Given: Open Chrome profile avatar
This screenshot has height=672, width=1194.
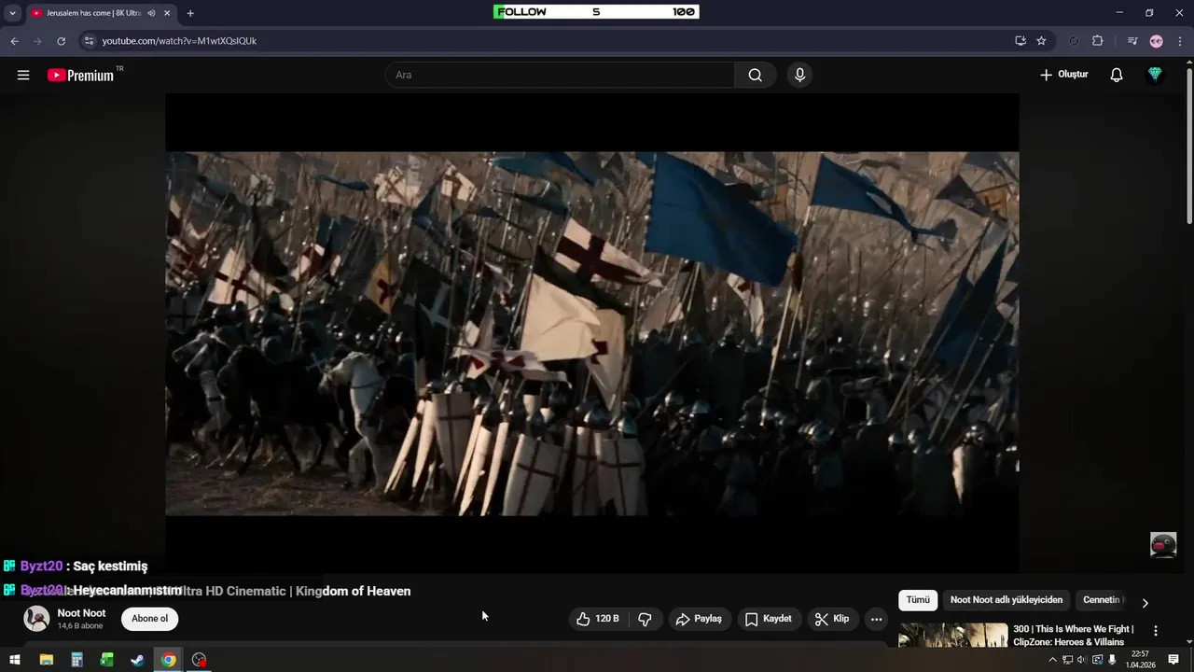Looking at the screenshot, I should (x=1157, y=41).
